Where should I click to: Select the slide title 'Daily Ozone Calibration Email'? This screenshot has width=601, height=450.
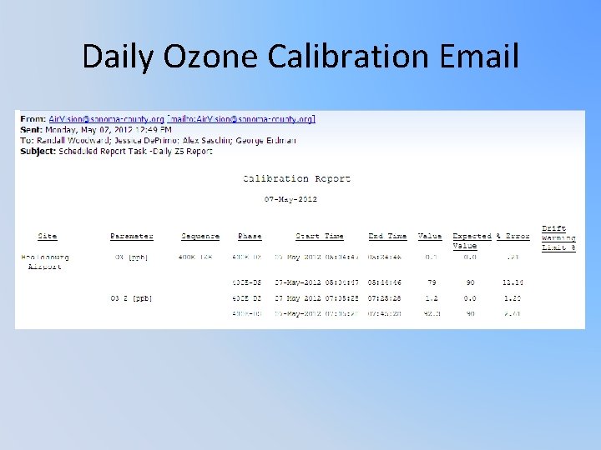coord(300,57)
